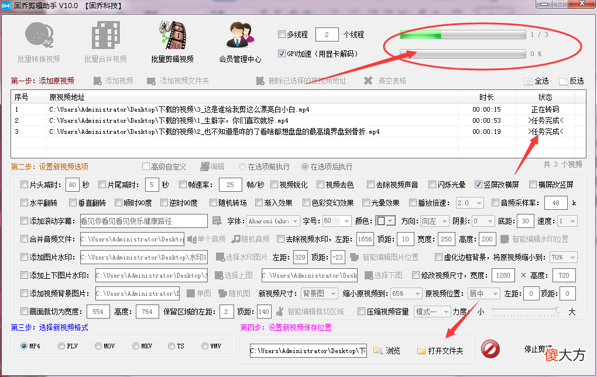Select 在选项后执行 radio option
Image resolution: width=597 pixels, height=377 pixels.
coord(304,167)
